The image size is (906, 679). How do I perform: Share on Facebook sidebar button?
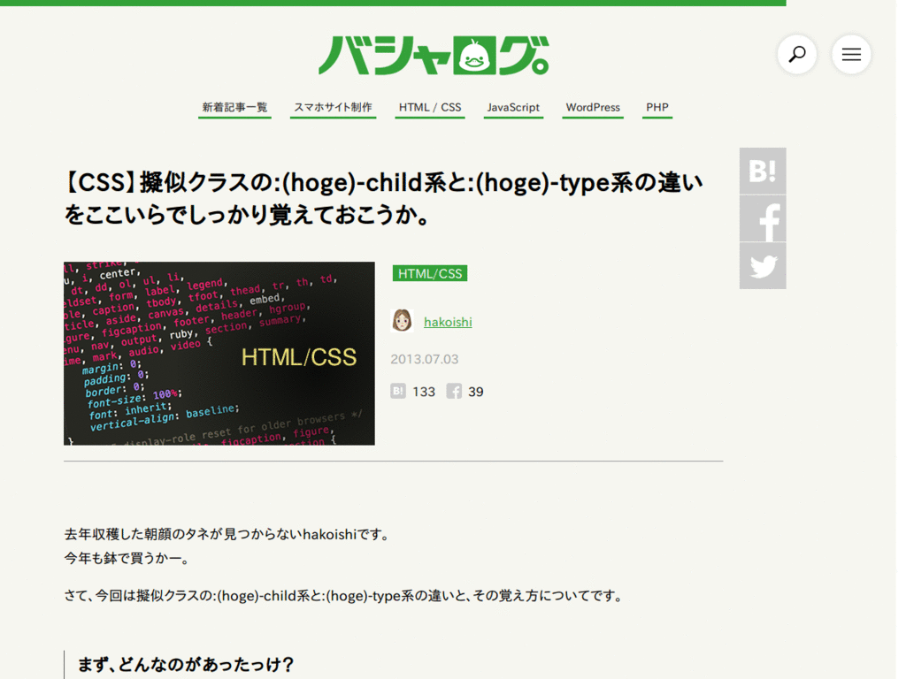point(763,219)
